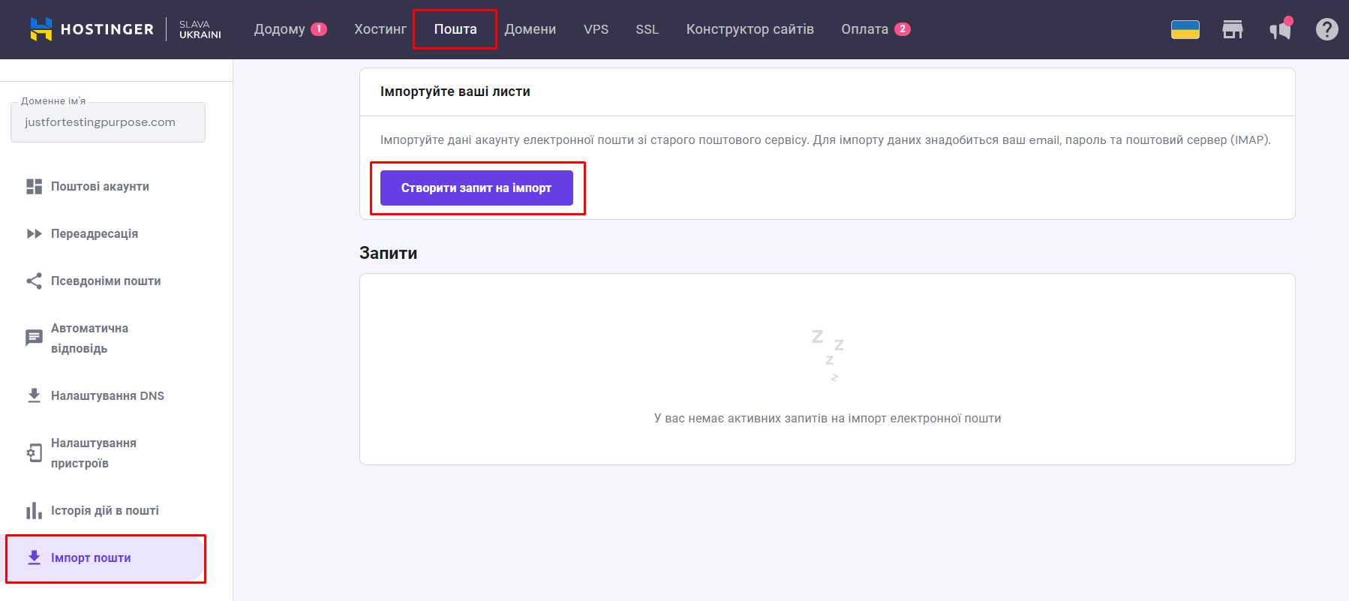The width and height of the screenshot is (1349, 601).
Task: Open the store marketplace icon
Action: point(1232,29)
